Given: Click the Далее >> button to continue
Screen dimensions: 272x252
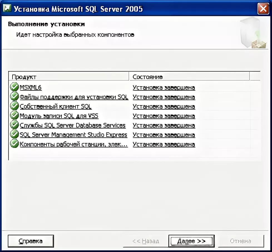Looking at the screenshot, I should coord(192,241).
